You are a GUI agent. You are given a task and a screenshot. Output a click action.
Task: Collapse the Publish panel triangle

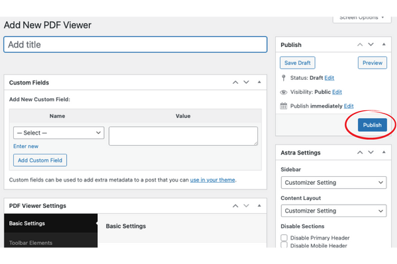coord(384,44)
